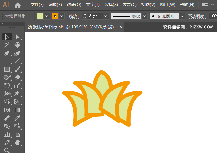Expand the arrange documents dropdown arrow
217x153 pixels.
tap(213, 5)
